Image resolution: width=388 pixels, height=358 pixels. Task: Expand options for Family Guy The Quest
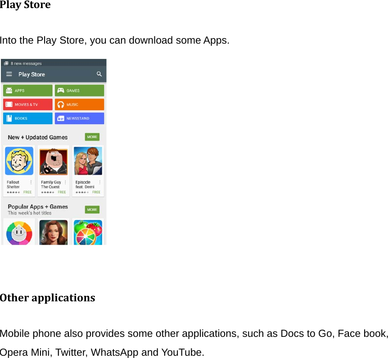tap(66, 183)
